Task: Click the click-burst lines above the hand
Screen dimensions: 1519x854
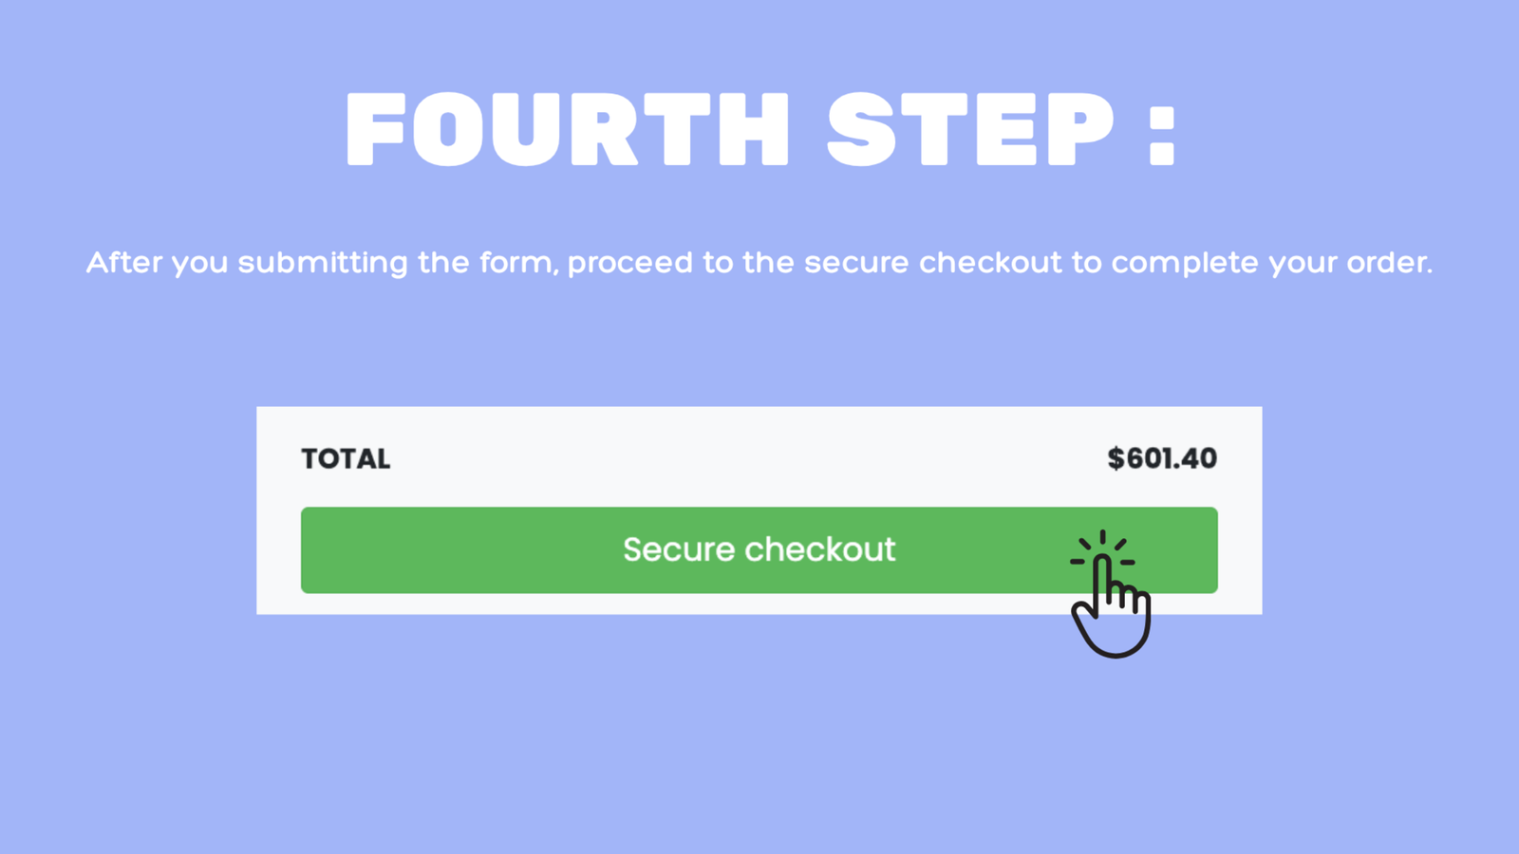Action: click(x=1102, y=545)
